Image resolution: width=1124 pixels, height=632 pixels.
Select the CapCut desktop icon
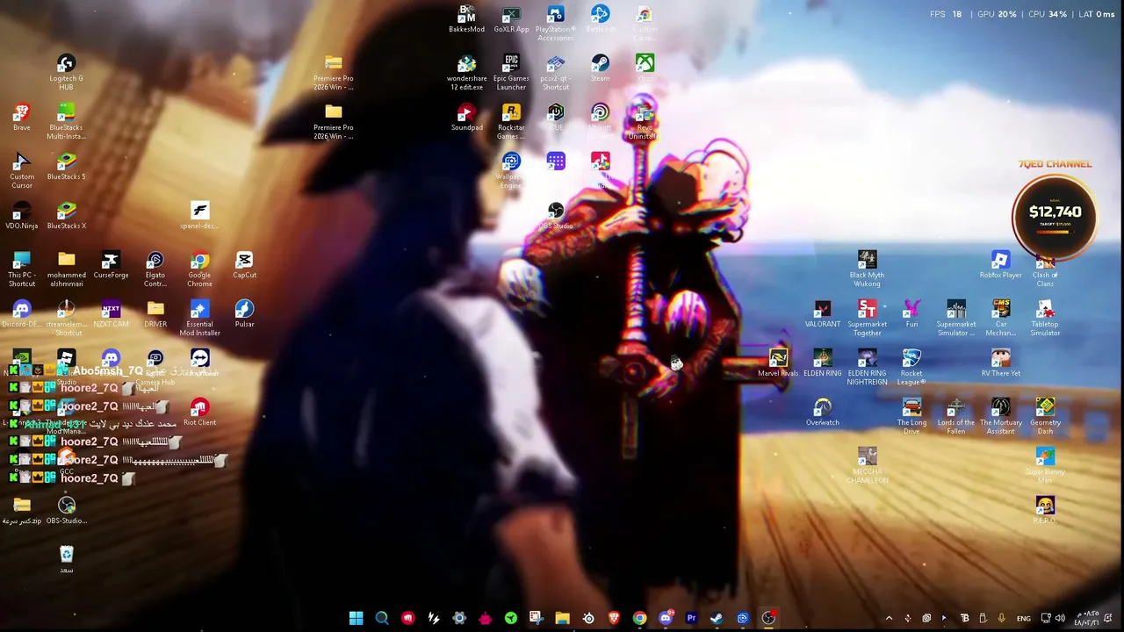point(244,265)
